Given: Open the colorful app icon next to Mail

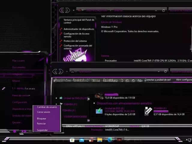Looking at the screenshot, I should (91, 140).
